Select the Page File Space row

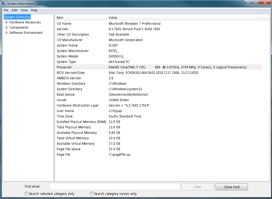point(159,149)
